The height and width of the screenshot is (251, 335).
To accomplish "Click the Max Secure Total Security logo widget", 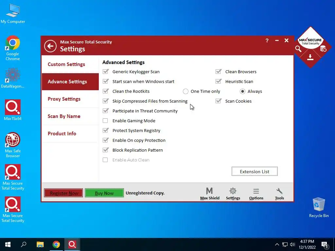I will coord(310,41).
